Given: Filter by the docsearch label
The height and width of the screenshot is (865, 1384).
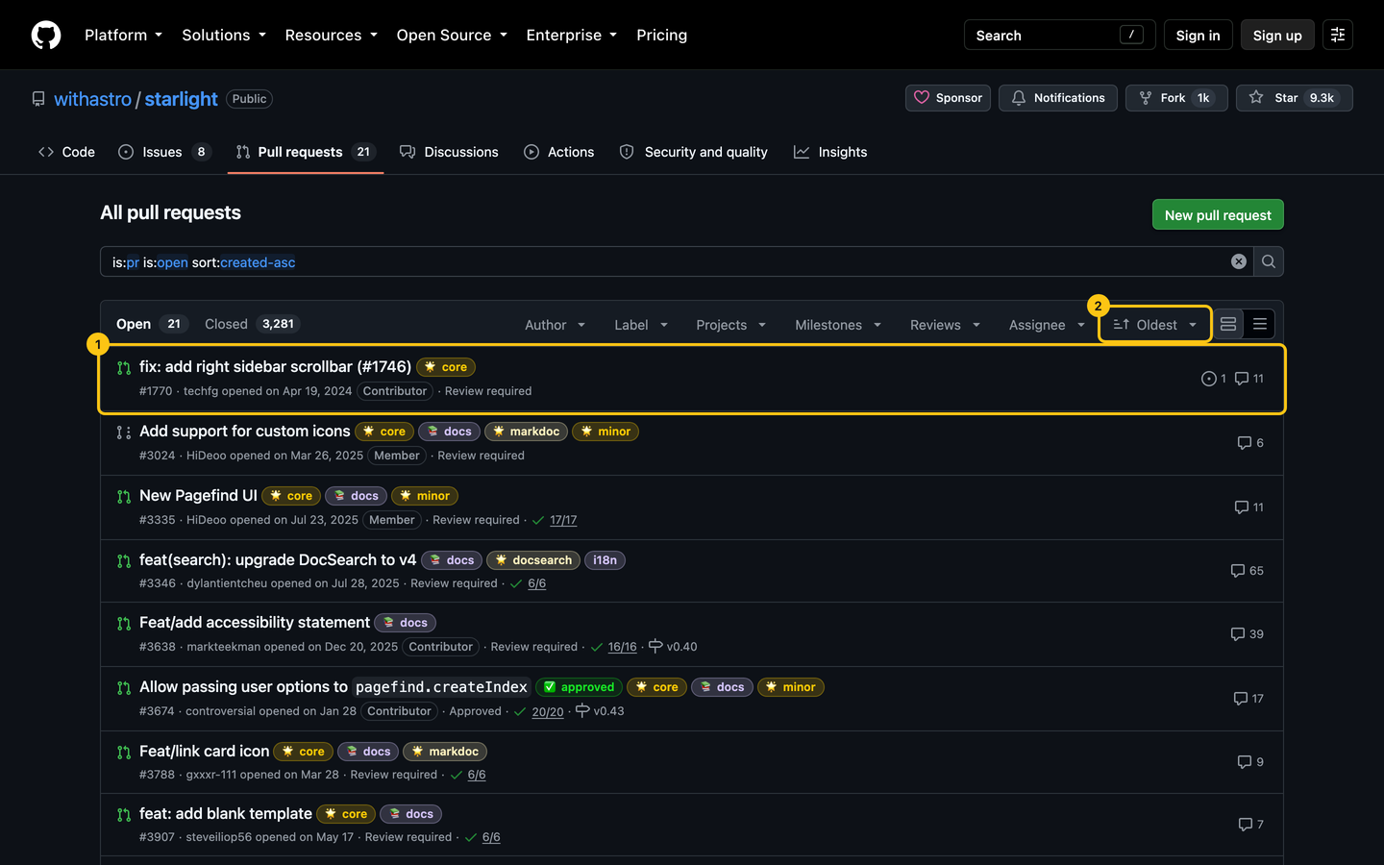Looking at the screenshot, I should pos(533,560).
